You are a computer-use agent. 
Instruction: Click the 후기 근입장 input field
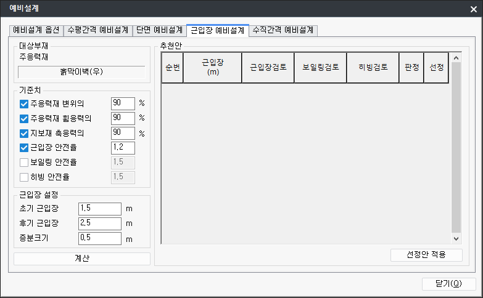(x=99, y=223)
